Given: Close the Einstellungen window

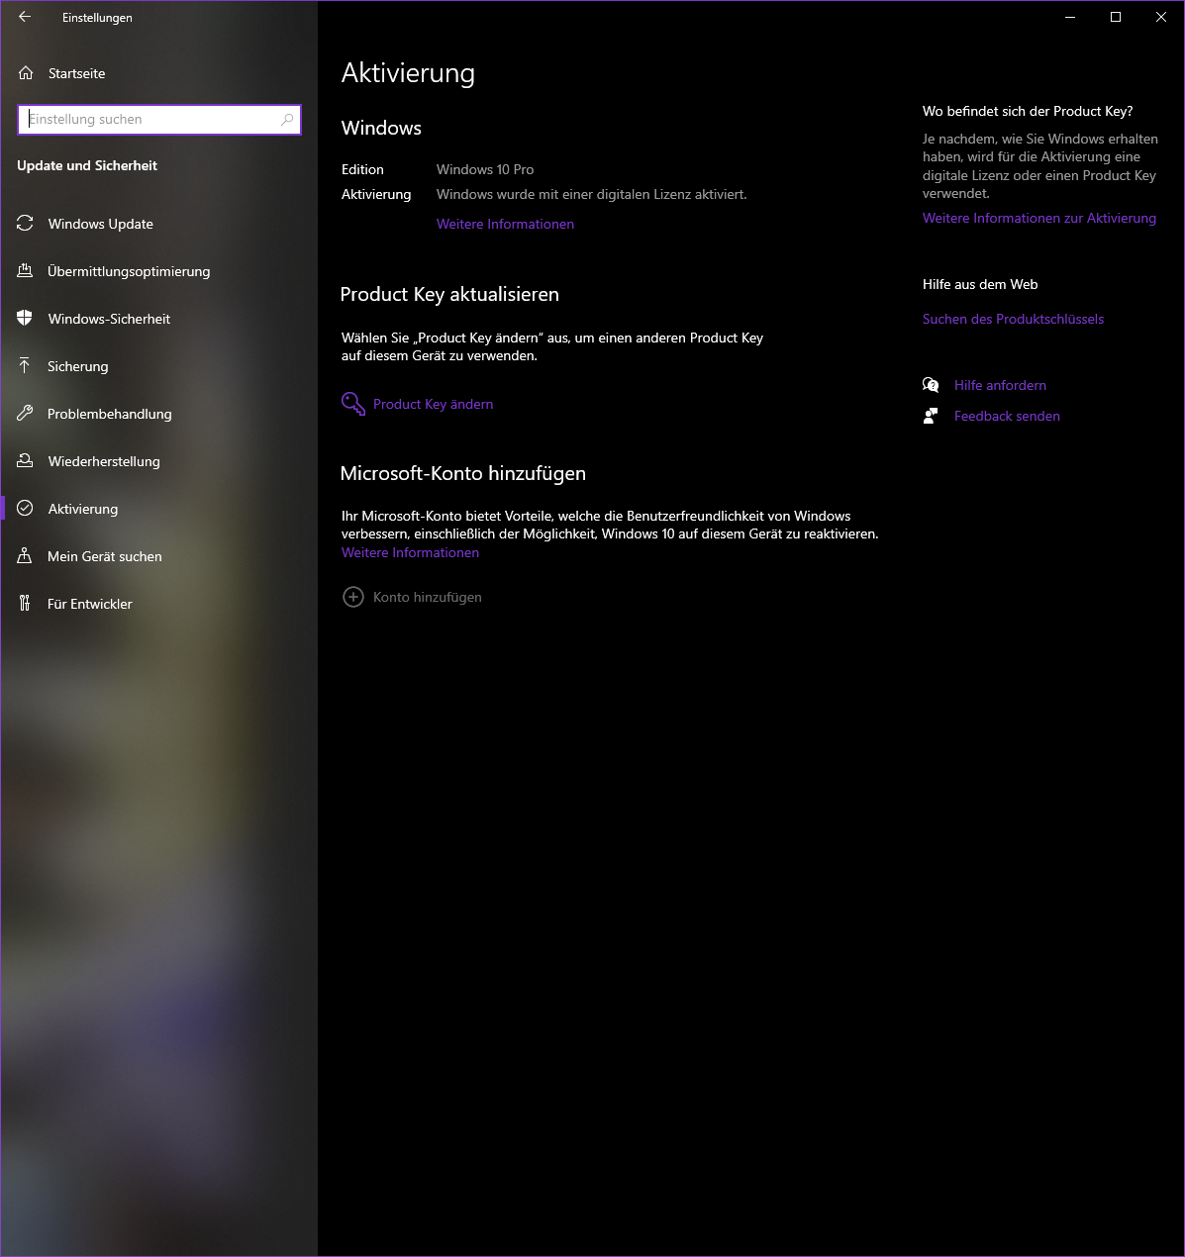Looking at the screenshot, I should click(x=1161, y=17).
